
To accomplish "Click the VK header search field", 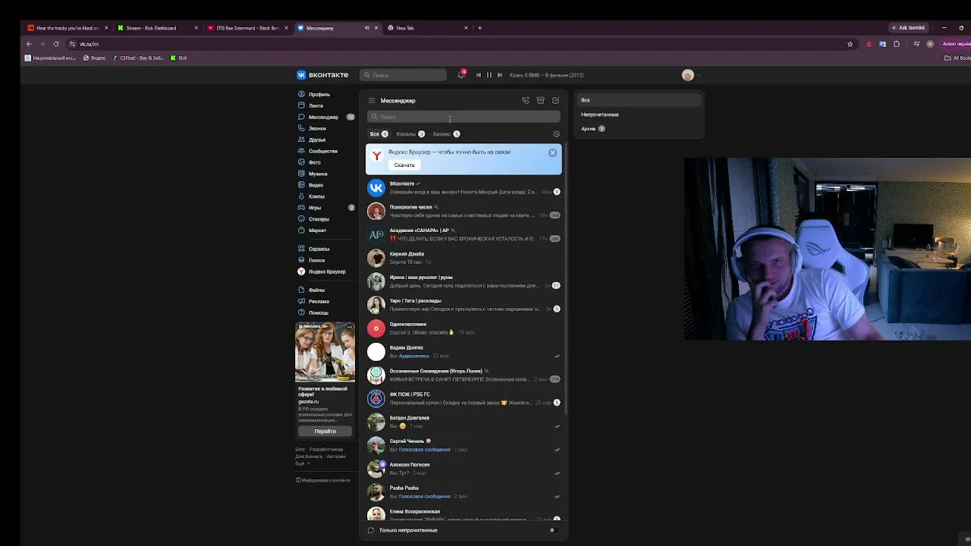I will [404, 75].
